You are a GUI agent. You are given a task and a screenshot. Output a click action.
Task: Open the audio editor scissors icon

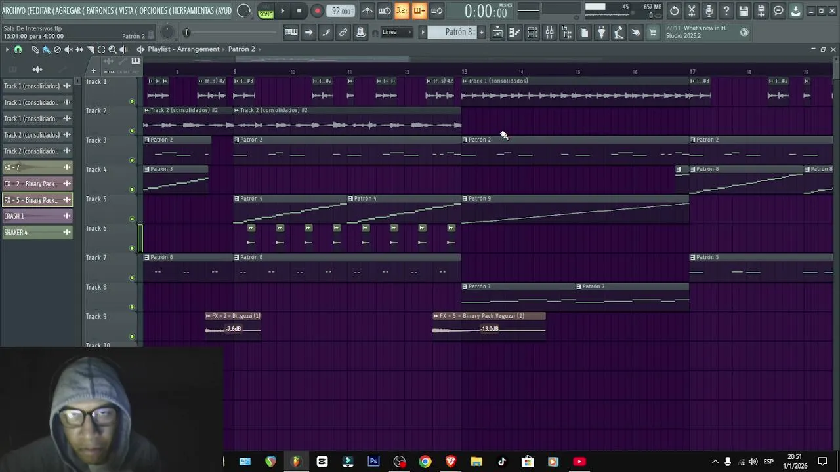(x=692, y=11)
